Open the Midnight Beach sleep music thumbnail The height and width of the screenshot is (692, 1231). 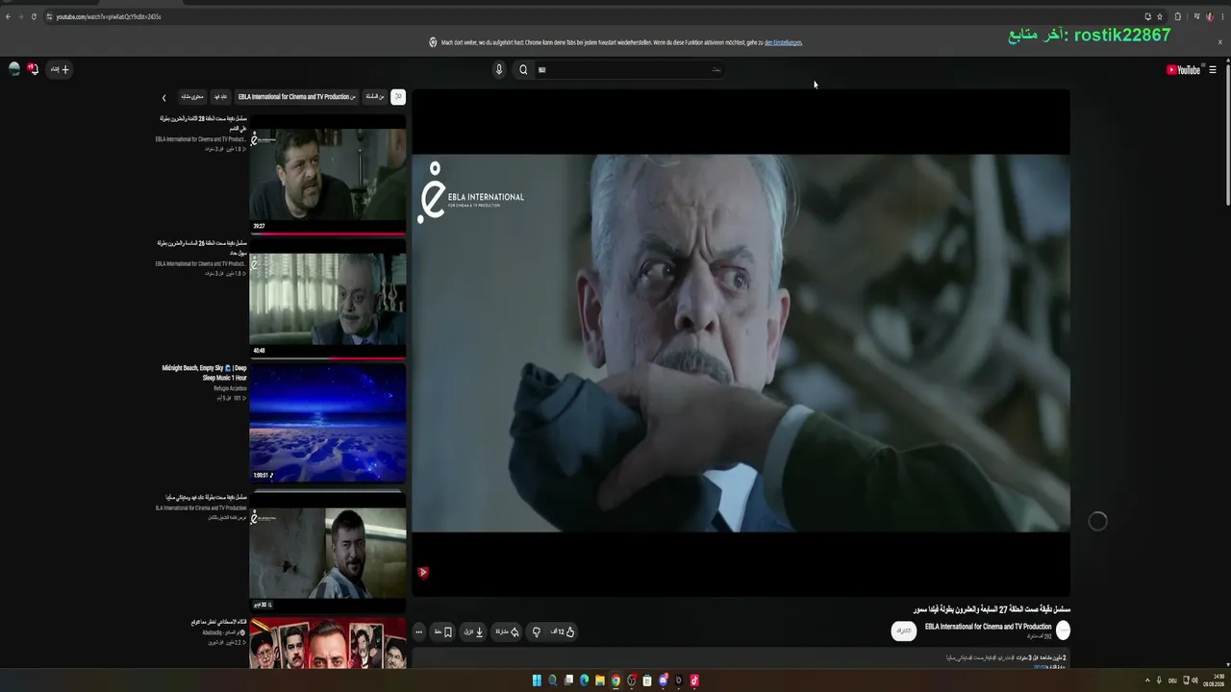(328, 423)
